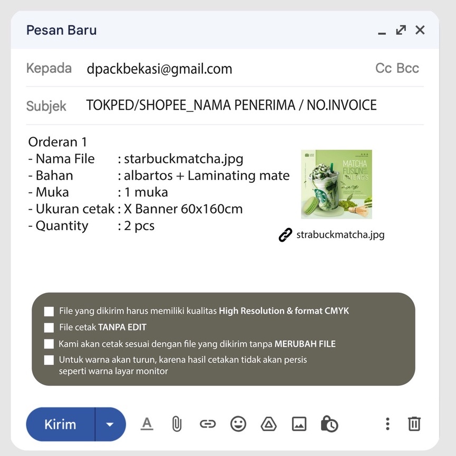Click Quantity value 2 pcs
456x456 pixels.
coord(139,226)
